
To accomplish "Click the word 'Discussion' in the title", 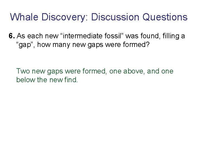I will pyautogui.click(x=115, y=17).
